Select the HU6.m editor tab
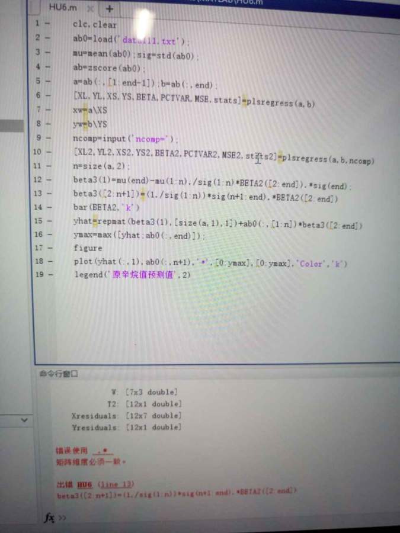The height and width of the screenshot is (533, 400). [x=63, y=8]
